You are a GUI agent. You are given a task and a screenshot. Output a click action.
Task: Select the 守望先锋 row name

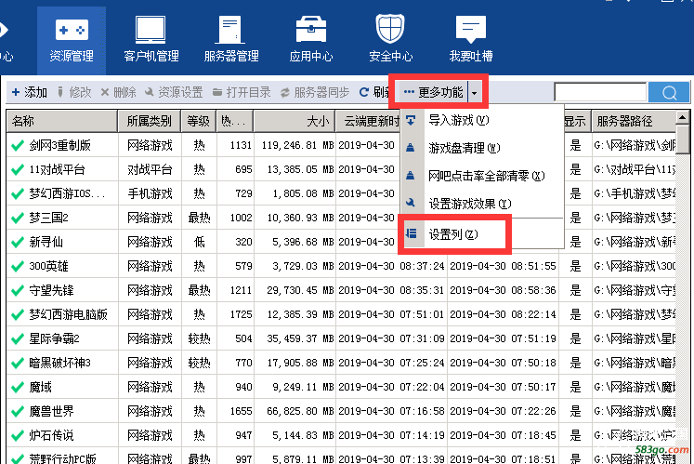[x=51, y=291]
